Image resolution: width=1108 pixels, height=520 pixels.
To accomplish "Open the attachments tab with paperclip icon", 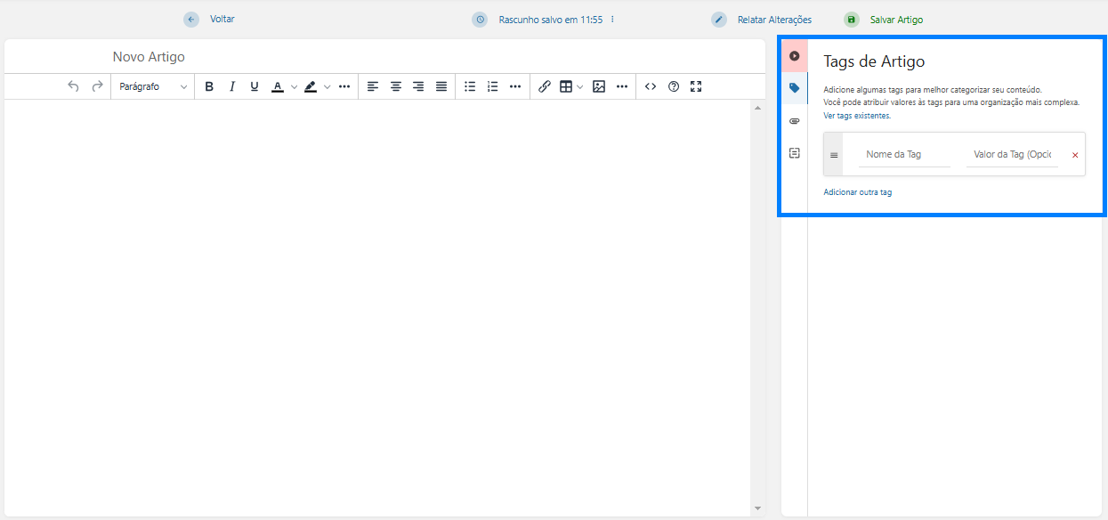I will click(795, 121).
